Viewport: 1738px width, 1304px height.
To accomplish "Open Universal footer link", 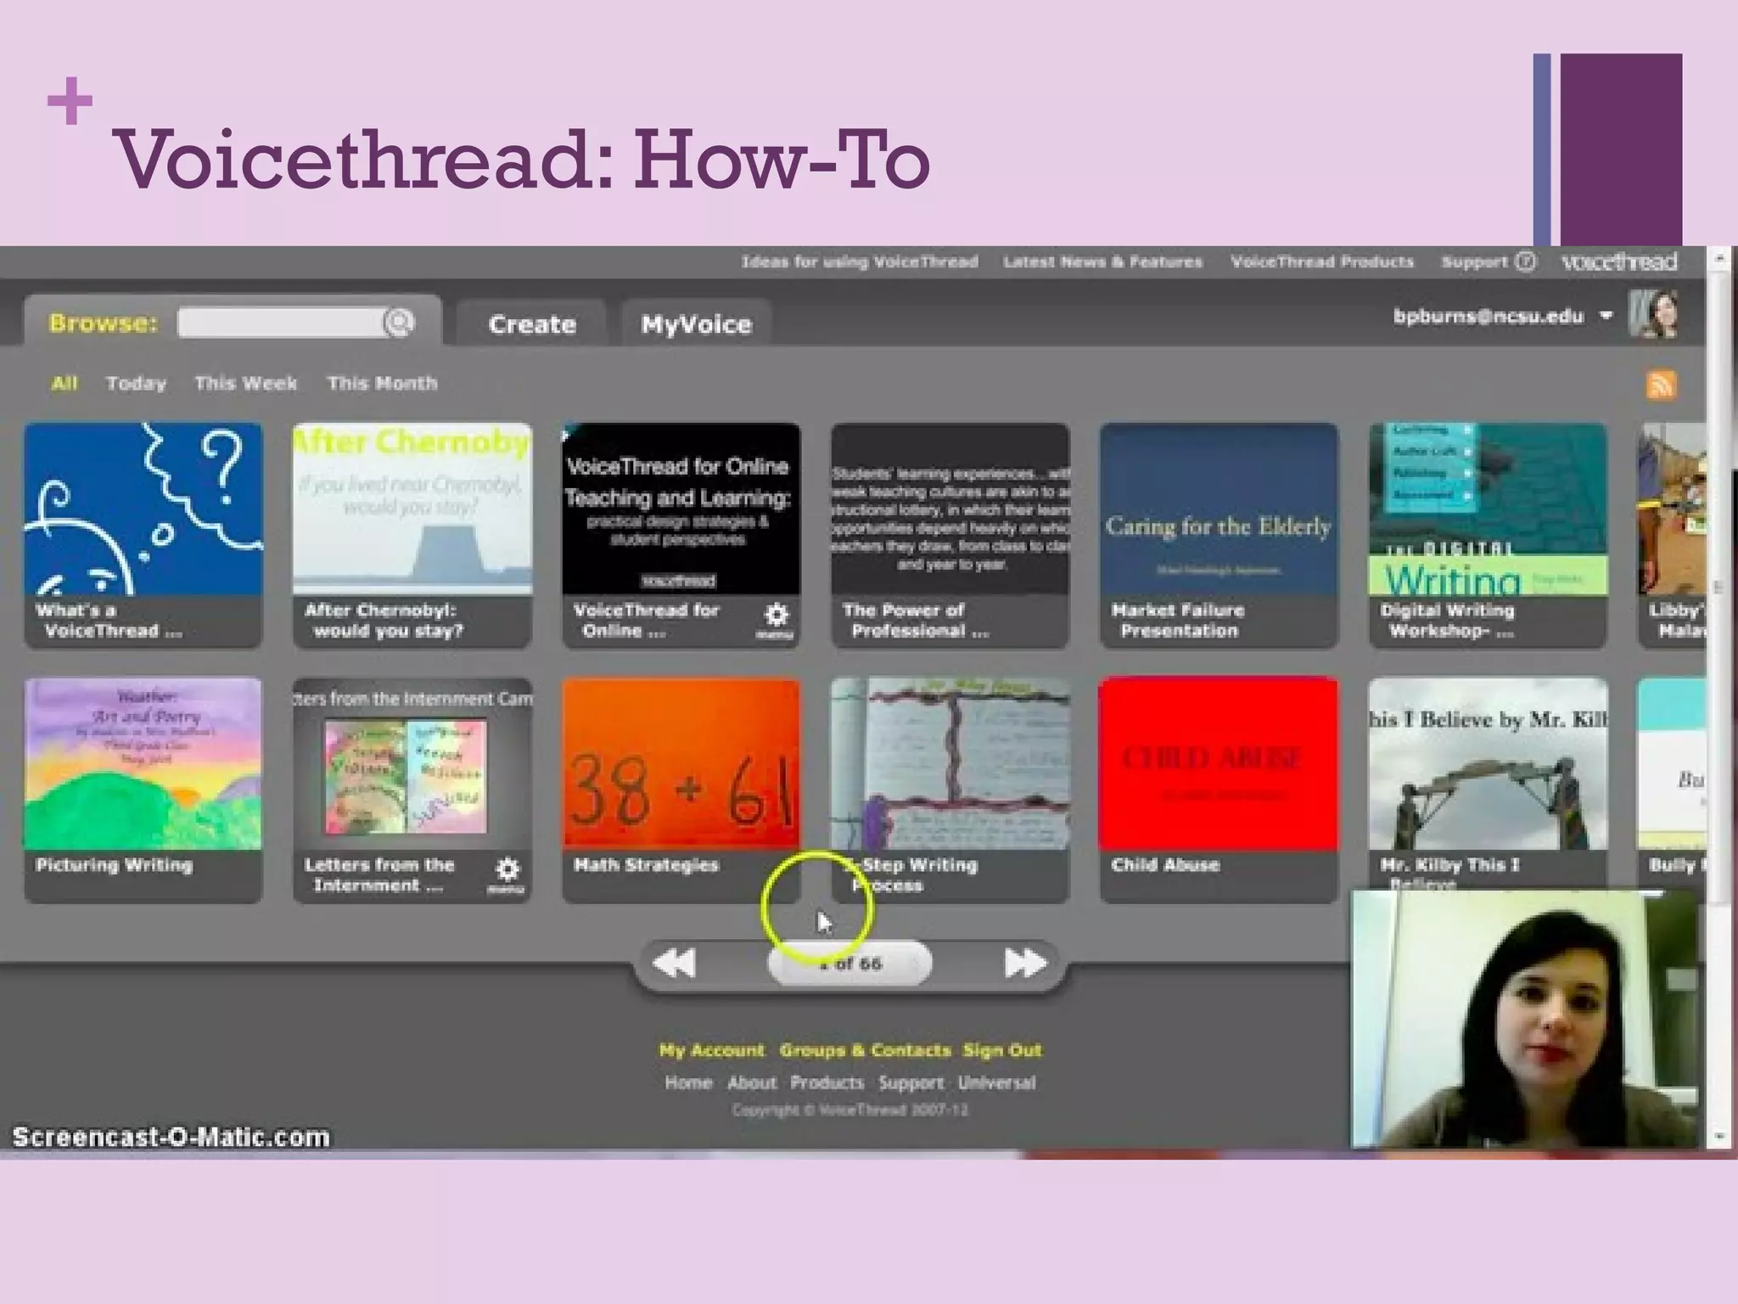I will click(x=996, y=1082).
